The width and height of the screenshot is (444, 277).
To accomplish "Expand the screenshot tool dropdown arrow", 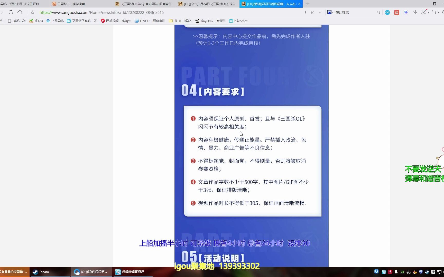I will click(428, 13).
